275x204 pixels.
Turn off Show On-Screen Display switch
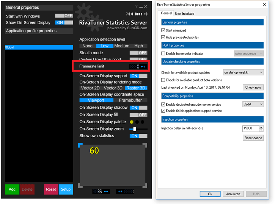click(64, 22)
